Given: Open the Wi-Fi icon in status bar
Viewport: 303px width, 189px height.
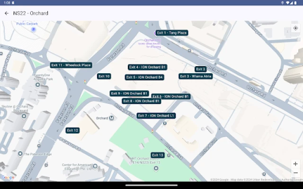Looking at the screenshot, I should coord(288,3).
